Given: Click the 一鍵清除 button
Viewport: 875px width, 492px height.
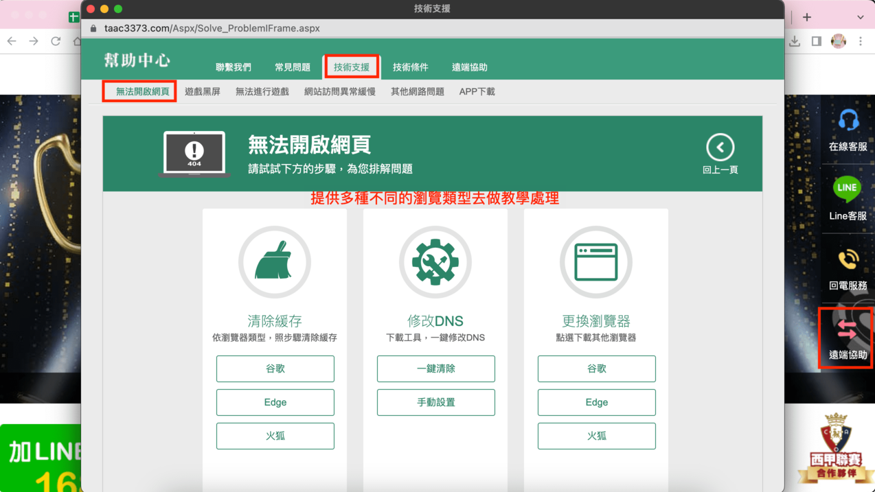Looking at the screenshot, I should (436, 368).
